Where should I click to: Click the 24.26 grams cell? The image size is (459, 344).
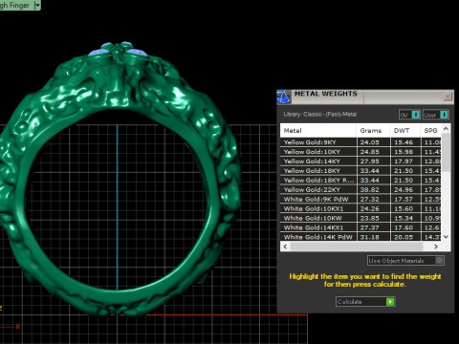[373, 208]
